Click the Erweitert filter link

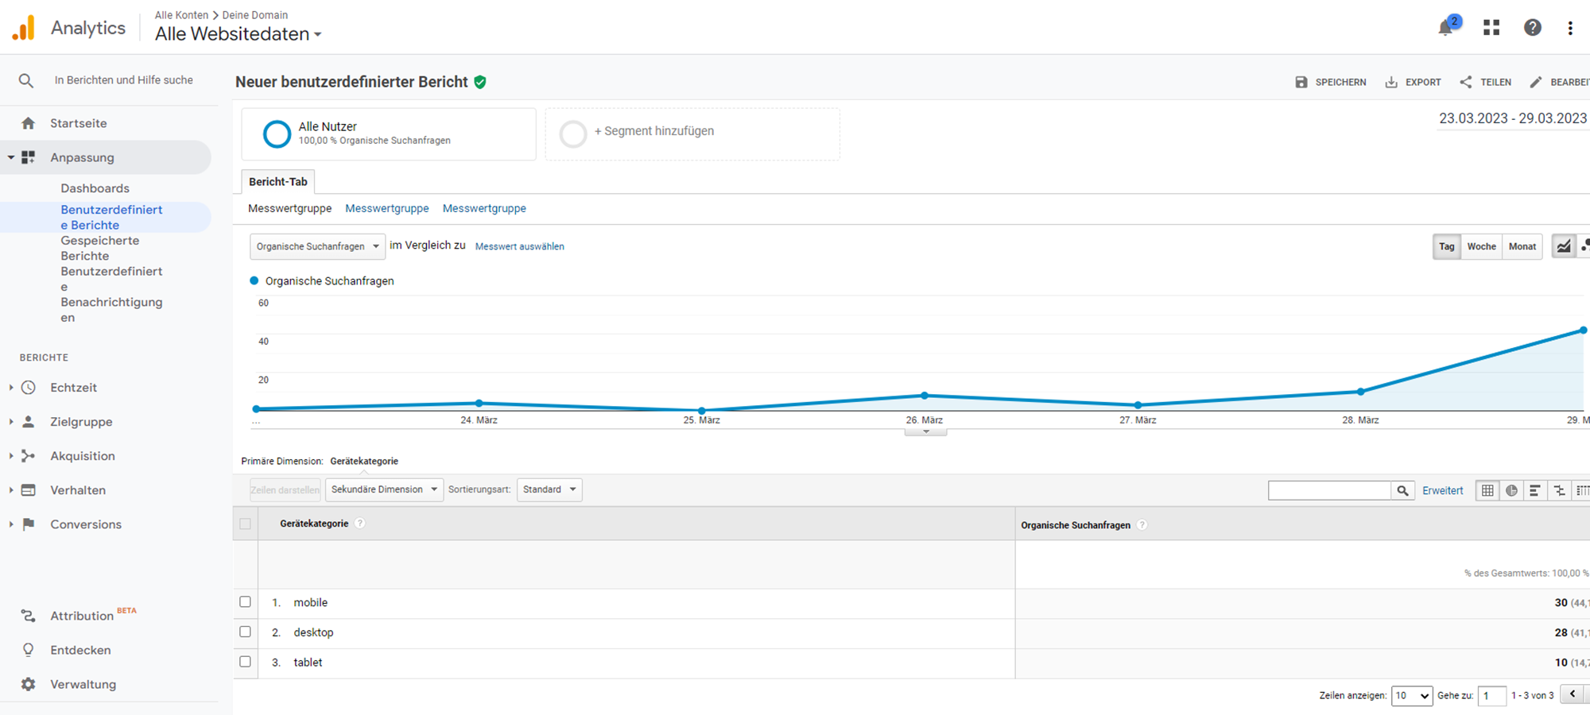click(x=1442, y=491)
